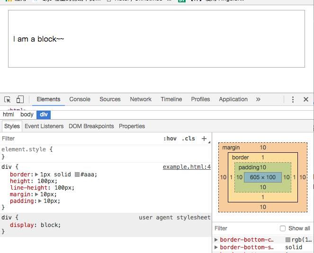
Task: Enable the Show all checkbox
Action: pos(283,228)
